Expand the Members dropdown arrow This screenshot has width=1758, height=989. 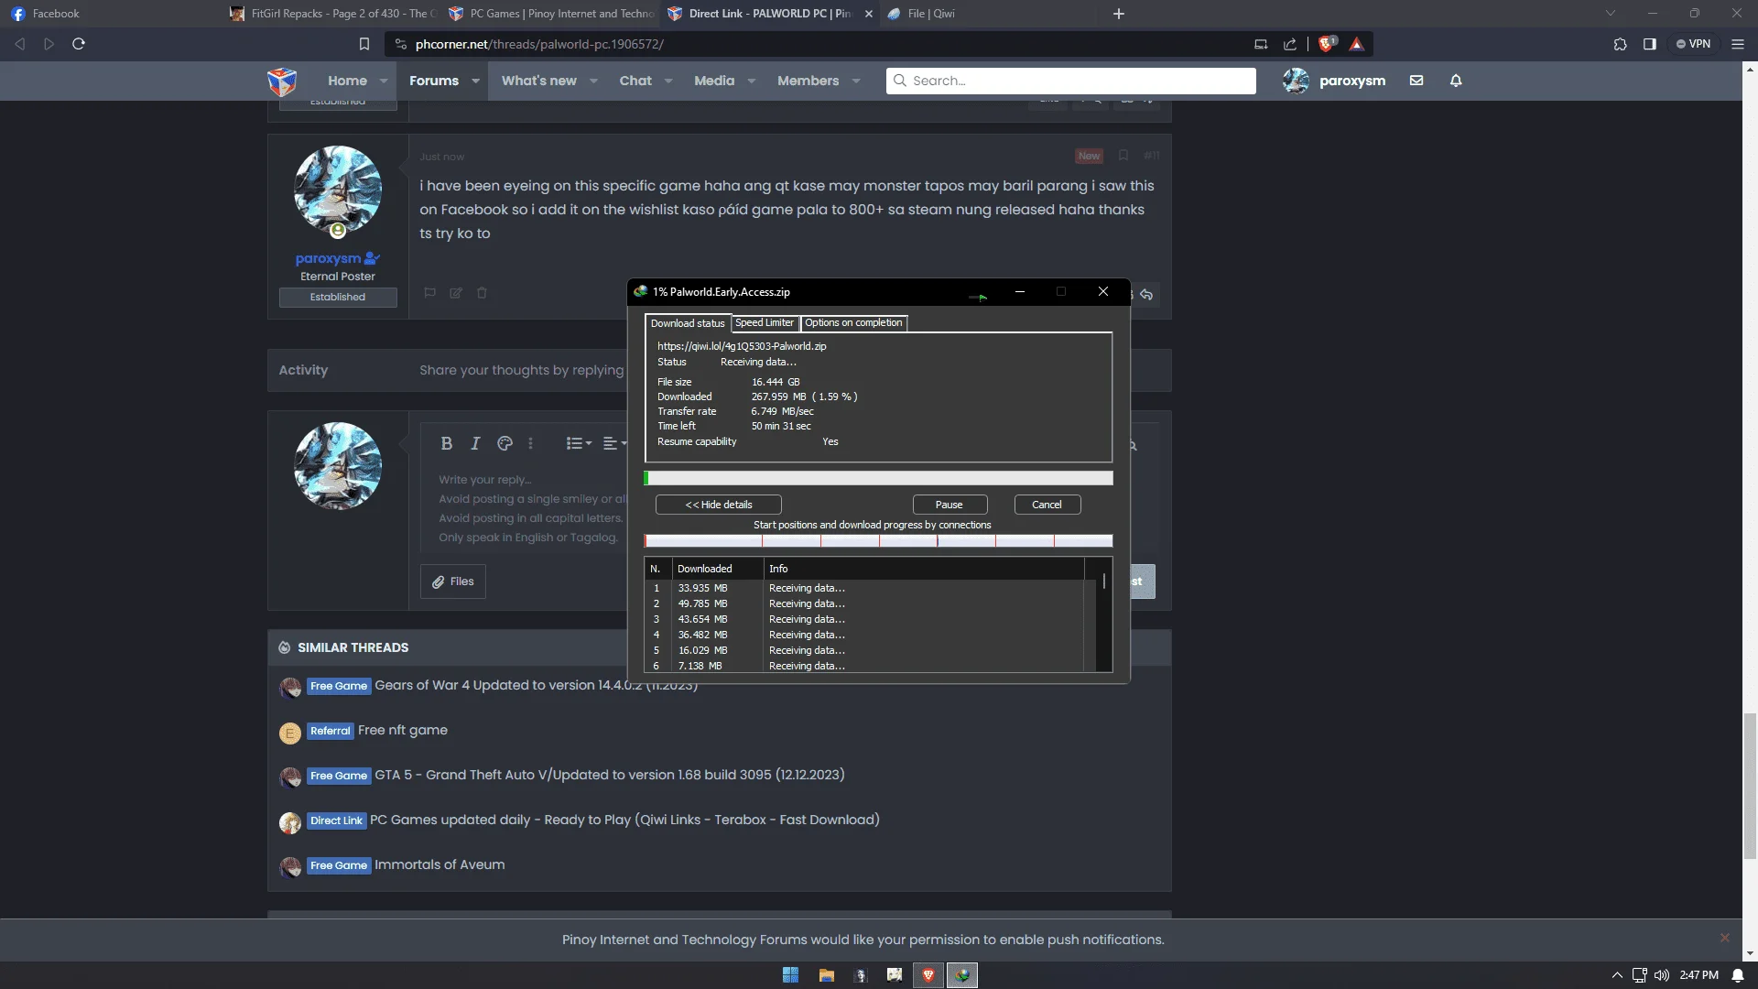[856, 81]
